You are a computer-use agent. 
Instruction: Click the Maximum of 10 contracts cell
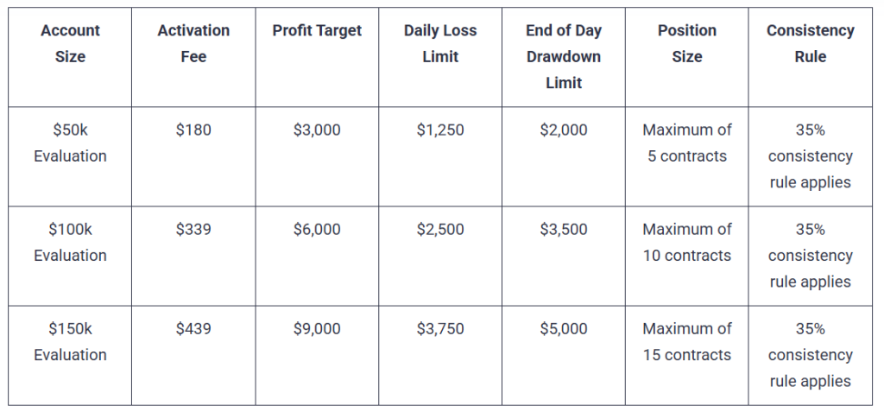click(686, 243)
